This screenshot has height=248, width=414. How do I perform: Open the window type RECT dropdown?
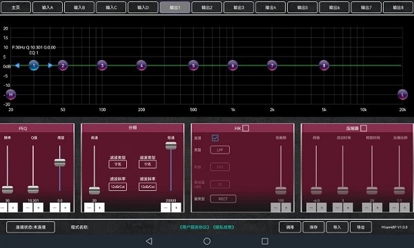click(x=223, y=198)
